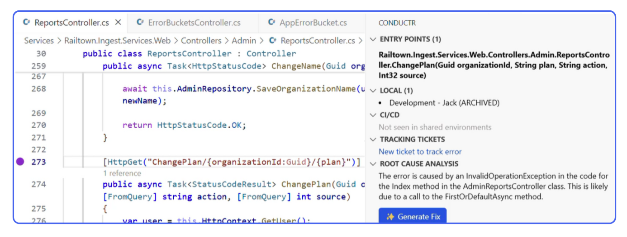
Task: Switch to the ErrorBucketsController.cs tab
Action: [194, 23]
